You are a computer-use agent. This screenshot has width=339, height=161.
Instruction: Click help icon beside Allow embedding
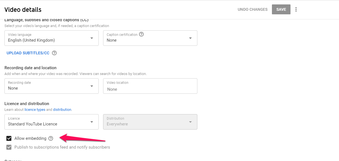[50, 138]
